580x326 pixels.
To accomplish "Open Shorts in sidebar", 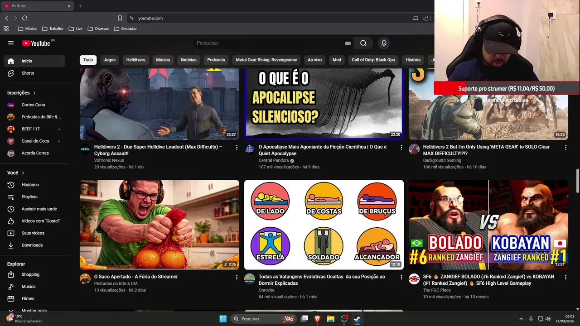I will [x=34, y=73].
